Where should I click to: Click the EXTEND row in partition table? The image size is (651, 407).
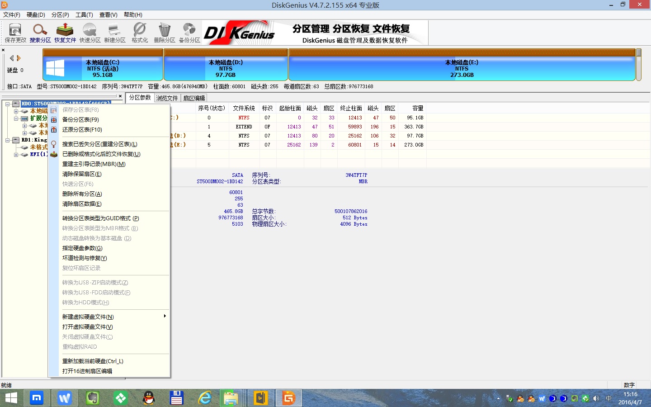click(298, 127)
